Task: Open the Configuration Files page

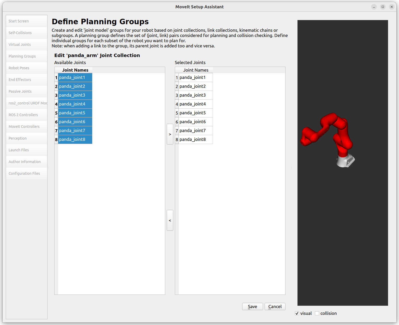Action: [24, 173]
